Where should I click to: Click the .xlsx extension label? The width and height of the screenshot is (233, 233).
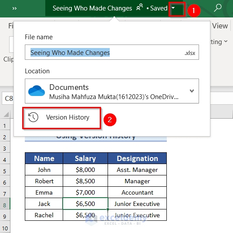pyautogui.click(x=190, y=53)
